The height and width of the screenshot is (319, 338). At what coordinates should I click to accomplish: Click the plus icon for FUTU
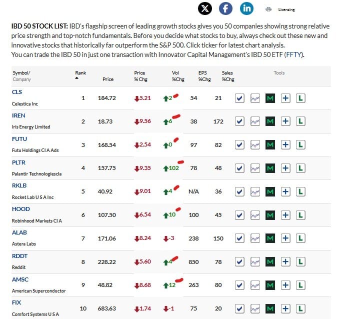(285, 144)
